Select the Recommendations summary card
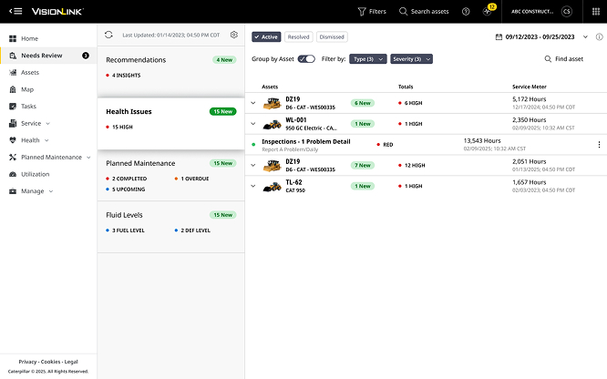The height and width of the screenshot is (379, 607). (170, 72)
